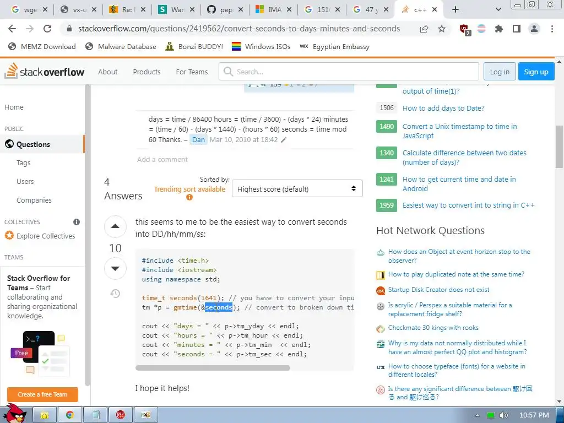The image size is (564, 423).
Task: Close the current 'c++' tab
Action: [435, 10]
